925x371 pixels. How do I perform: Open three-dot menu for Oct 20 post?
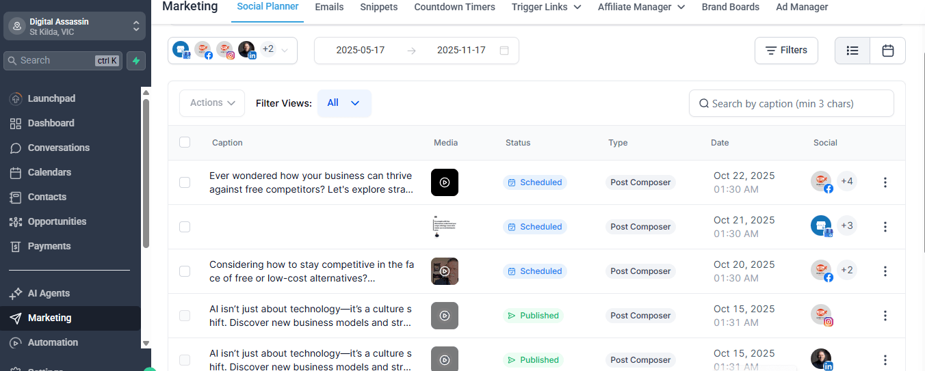pos(885,271)
